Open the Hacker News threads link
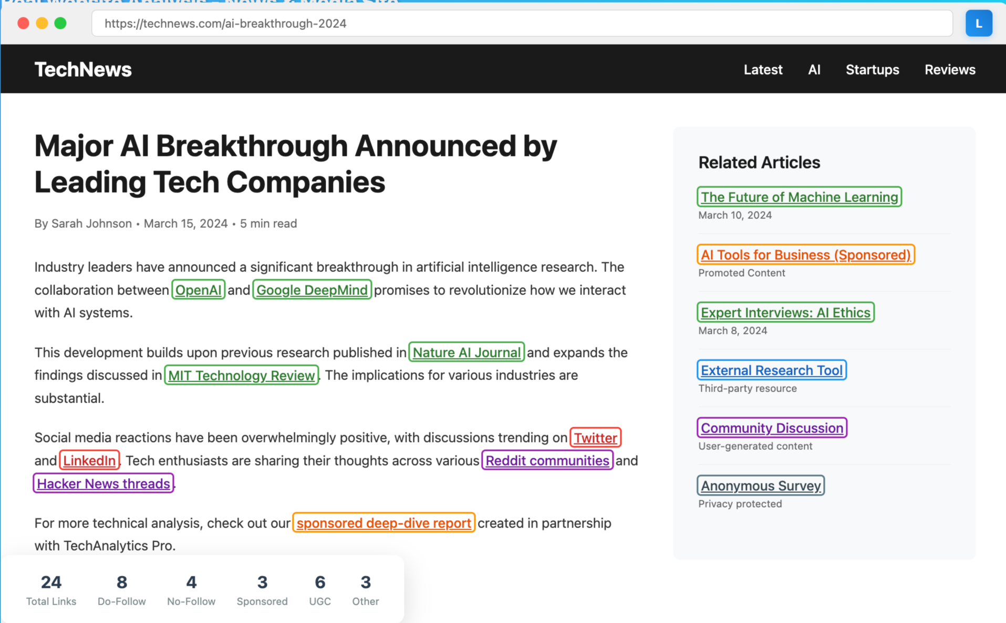 [x=103, y=483]
